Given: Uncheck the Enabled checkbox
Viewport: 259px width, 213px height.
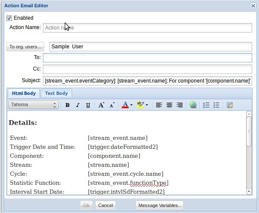Looking at the screenshot, I should tap(9, 18).
